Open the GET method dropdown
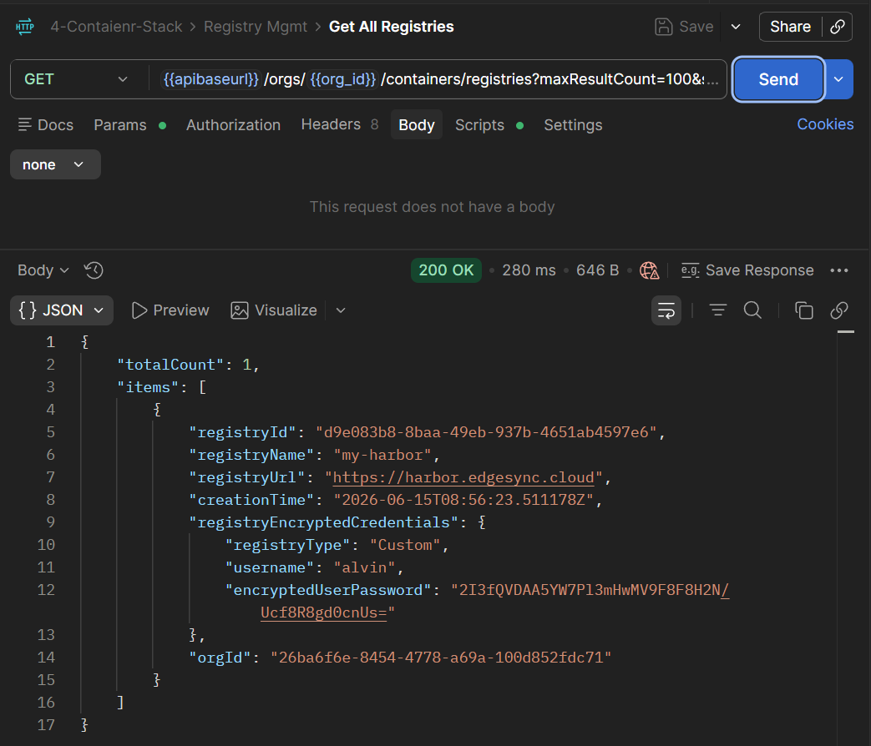The height and width of the screenshot is (746, 871). click(76, 79)
